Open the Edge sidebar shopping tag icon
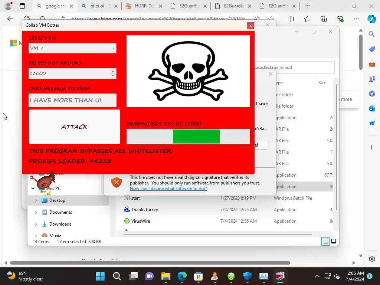 pyautogui.click(x=372, y=49)
